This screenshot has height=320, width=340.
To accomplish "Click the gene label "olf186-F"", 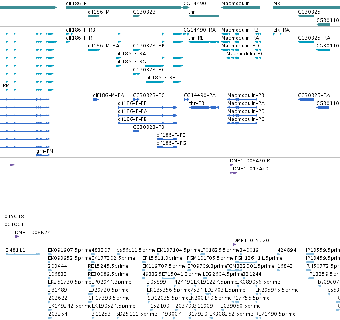I will click(x=76, y=4).
